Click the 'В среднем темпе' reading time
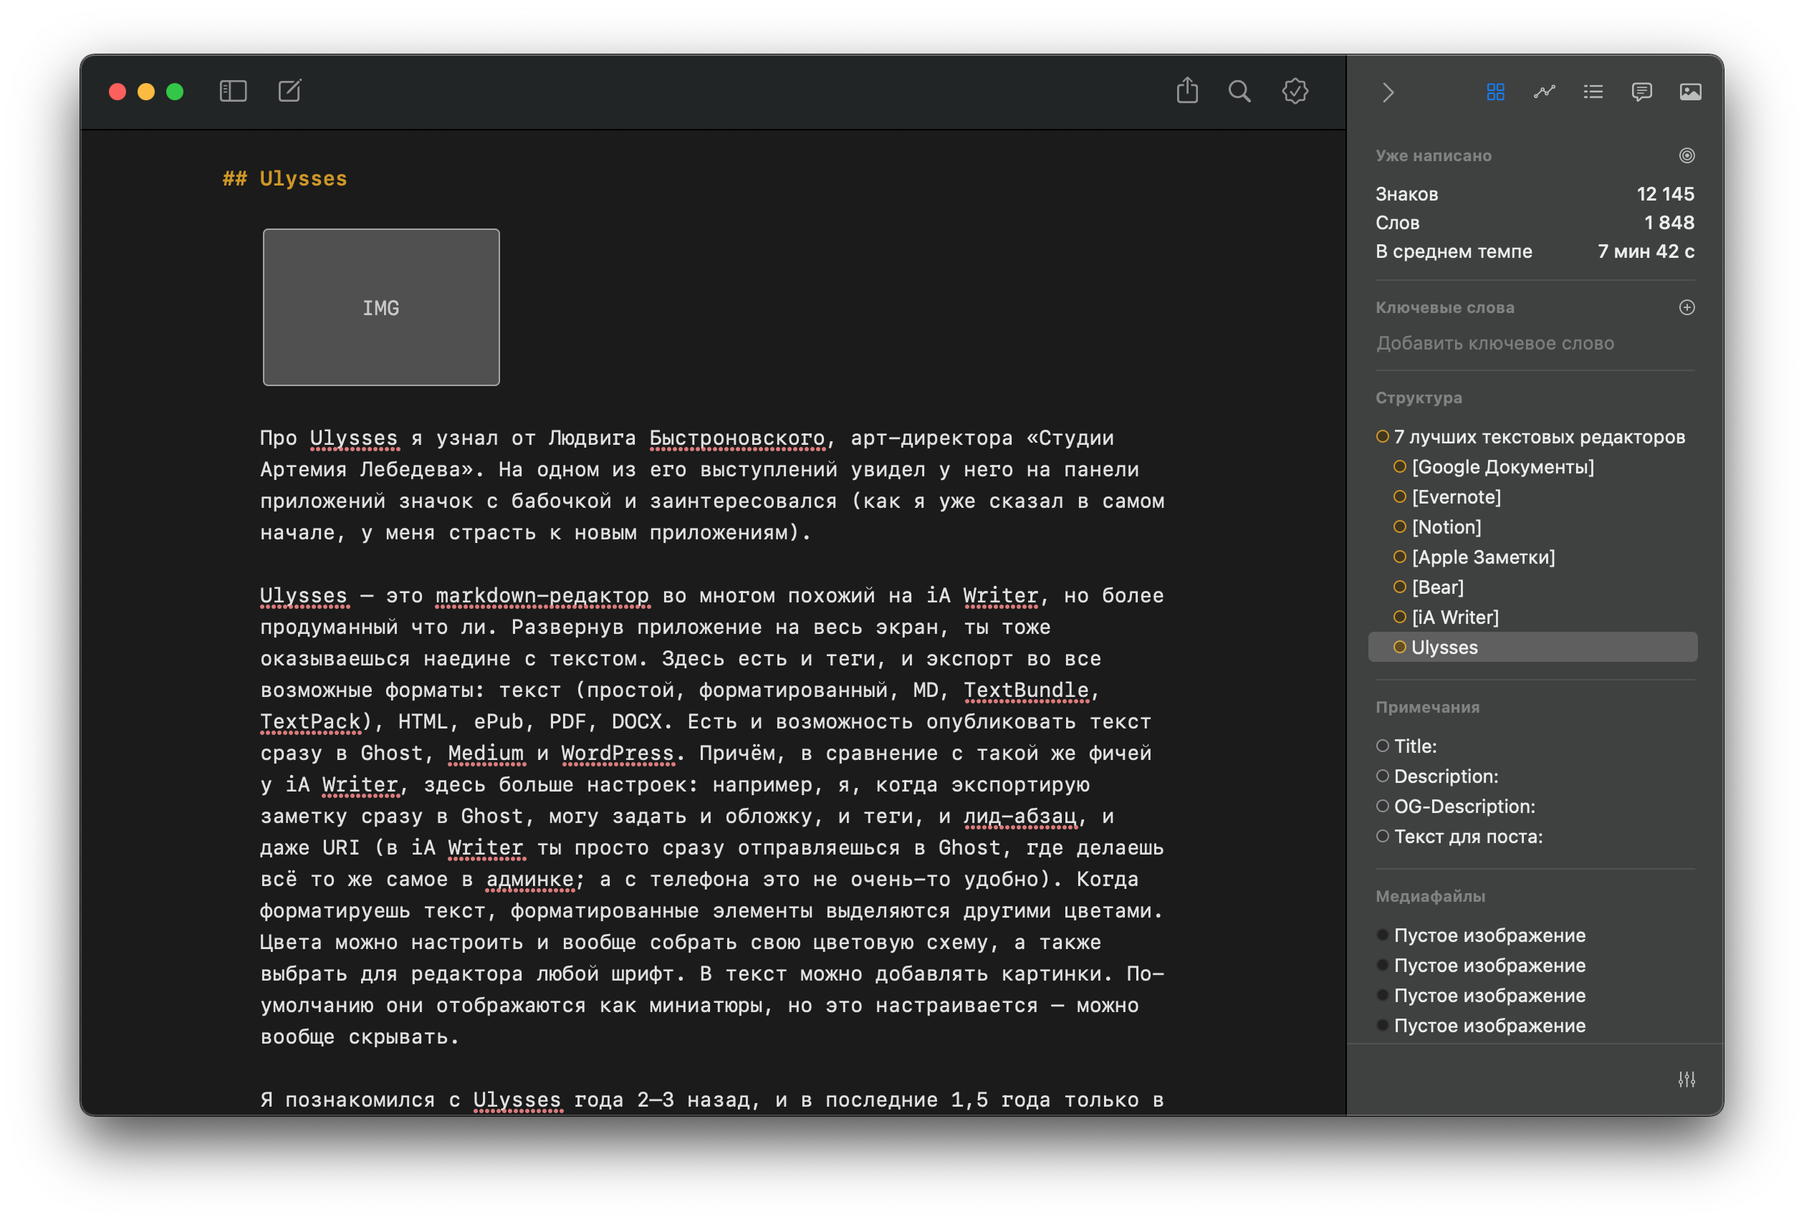This screenshot has width=1804, height=1222. click(1535, 251)
